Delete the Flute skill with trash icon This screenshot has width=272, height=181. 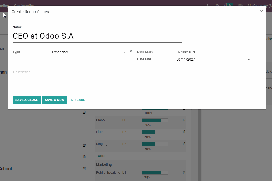pyautogui.click(x=184, y=132)
